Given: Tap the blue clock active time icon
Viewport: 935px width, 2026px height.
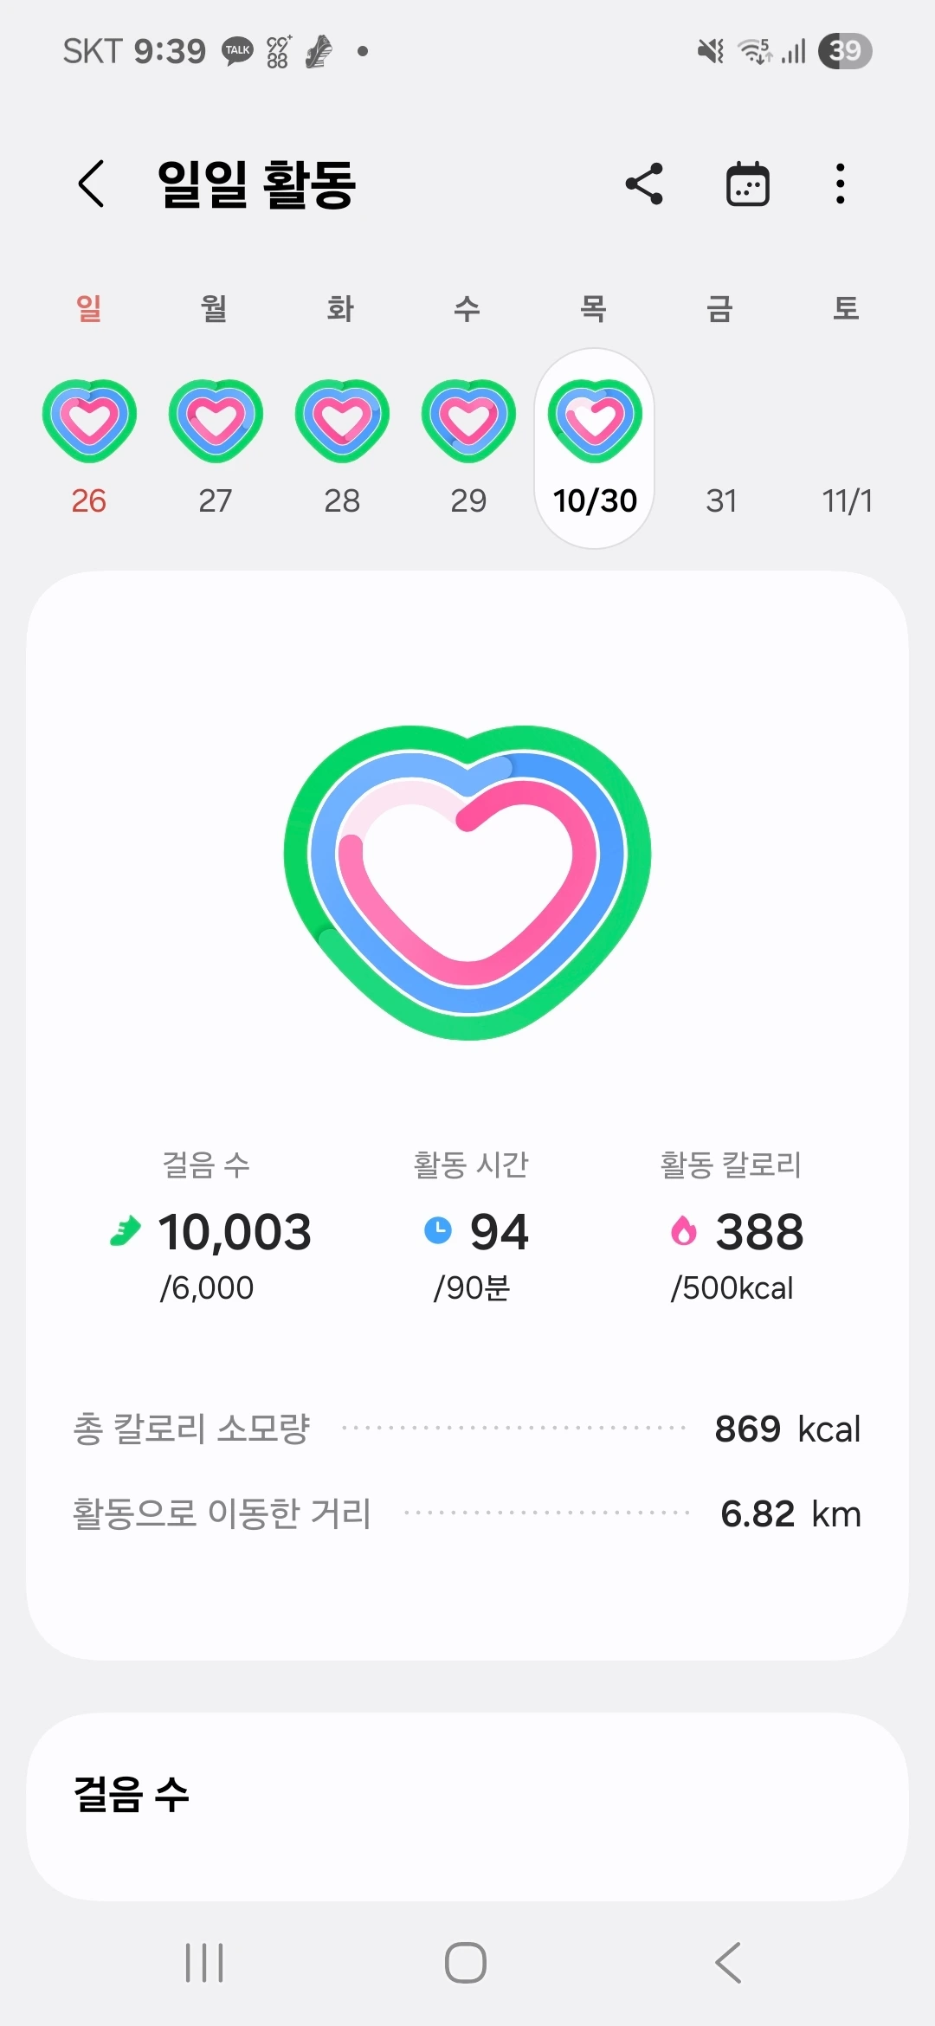Looking at the screenshot, I should coord(438,1230).
